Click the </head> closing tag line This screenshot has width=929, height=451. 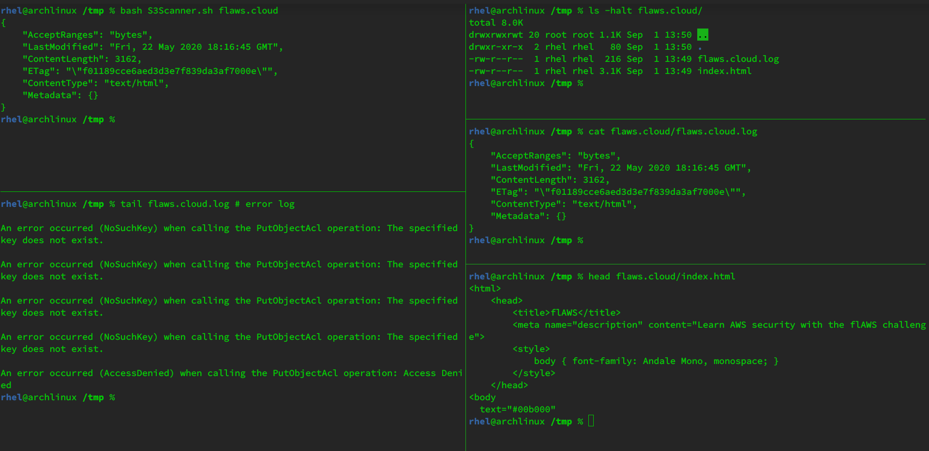(x=509, y=385)
